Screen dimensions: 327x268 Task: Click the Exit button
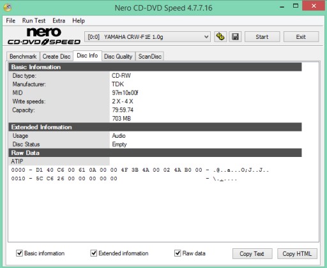(301, 37)
